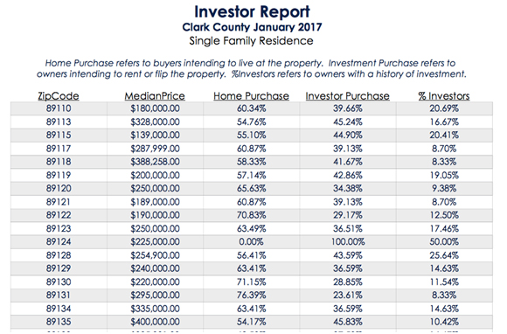Click the 50.00% investors cell
The width and height of the screenshot is (507, 334).
point(444,242)
